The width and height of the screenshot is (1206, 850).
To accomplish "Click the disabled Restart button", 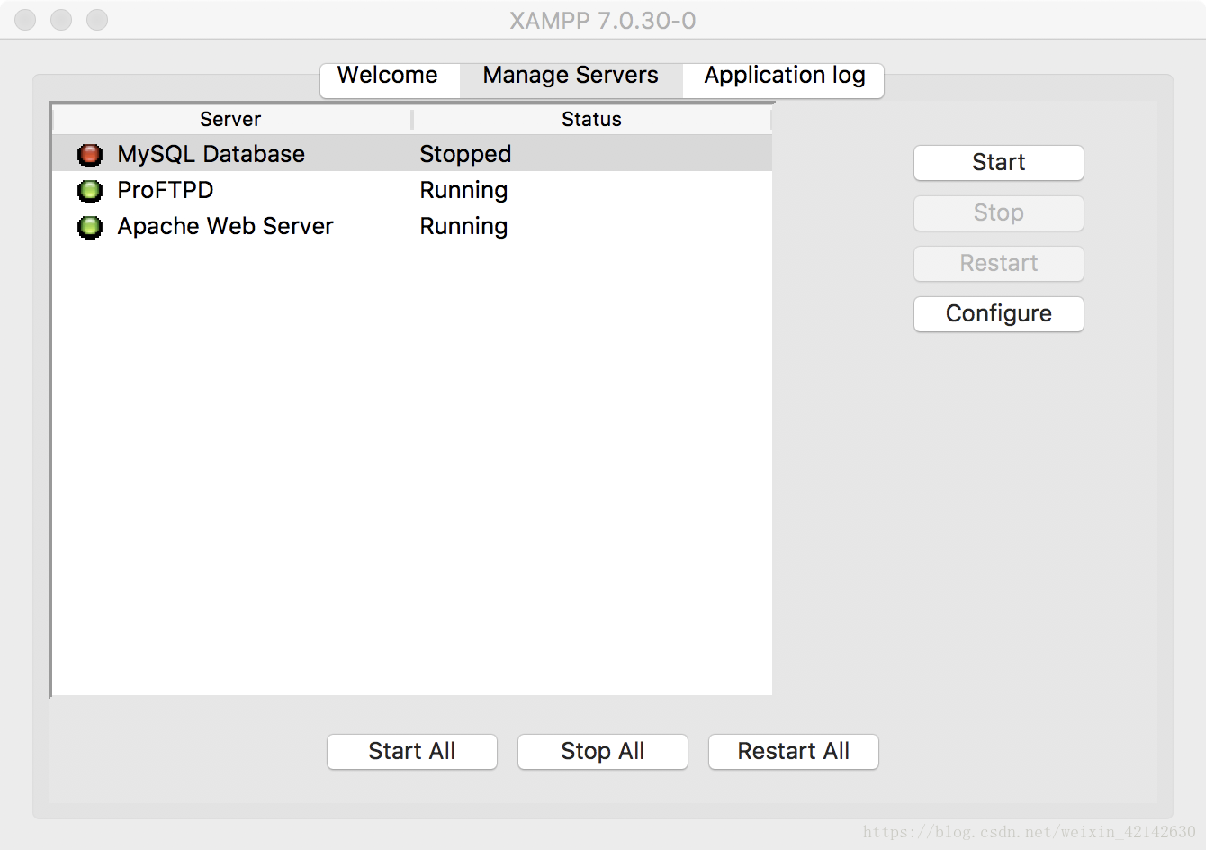I will pos(998,264).
